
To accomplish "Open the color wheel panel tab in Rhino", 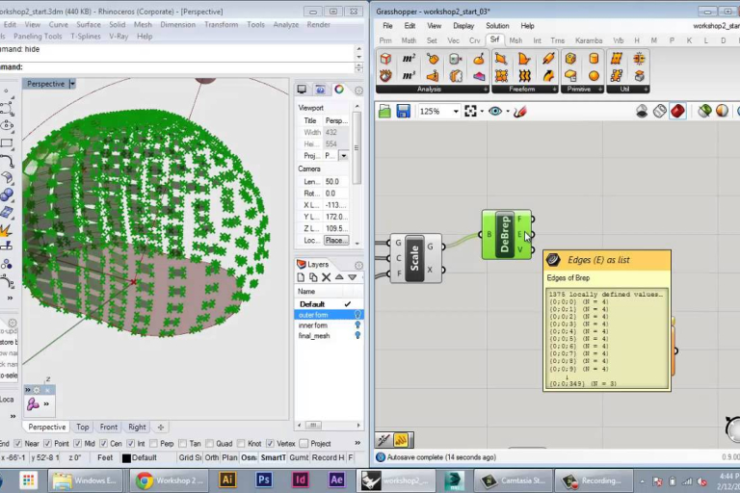I will coord(339,90).
